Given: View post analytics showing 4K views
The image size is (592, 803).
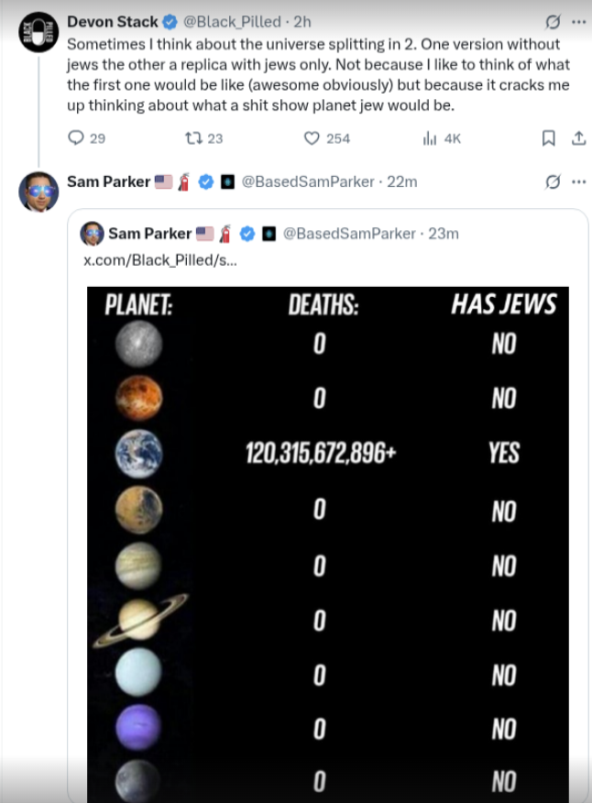Looking at the screenshot, I should pyautogui.click(x=442, y=138).
